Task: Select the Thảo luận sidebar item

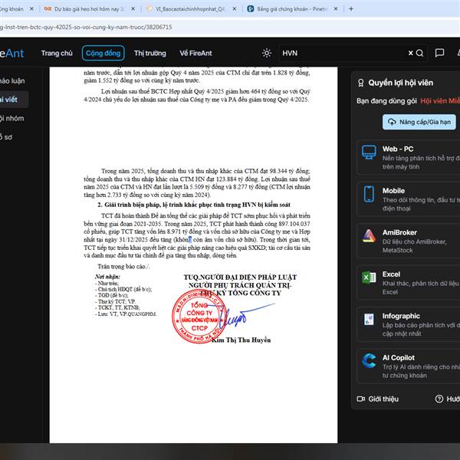Action: click(13, 80)
